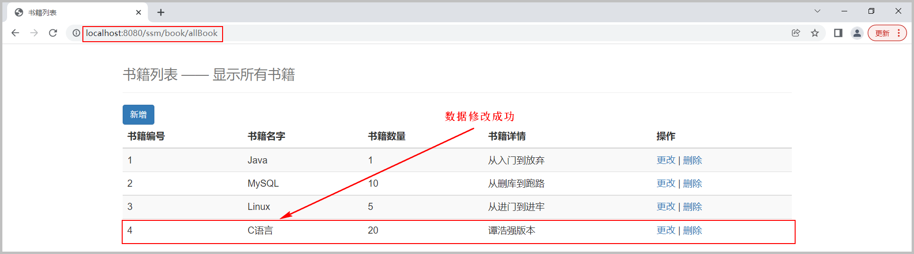This screenshot has width=914, height=254.
Task: Click 删除 for the Java book
Action: (692, 160)
